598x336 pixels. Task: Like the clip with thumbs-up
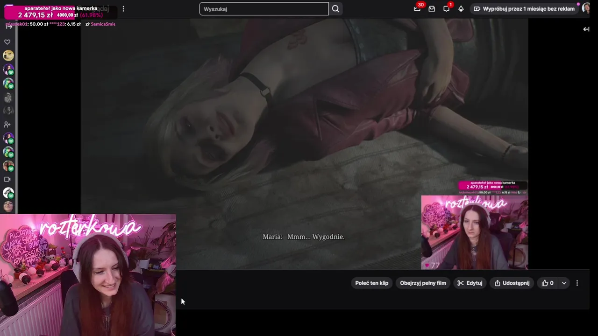tap(547, 283)
